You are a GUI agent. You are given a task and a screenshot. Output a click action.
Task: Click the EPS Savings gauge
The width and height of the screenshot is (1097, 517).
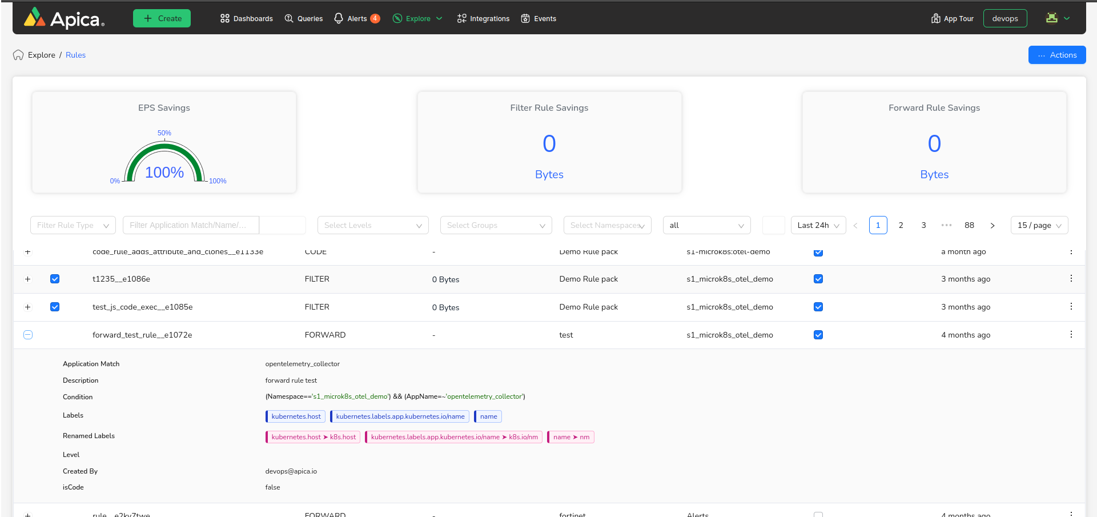(164, 163)
